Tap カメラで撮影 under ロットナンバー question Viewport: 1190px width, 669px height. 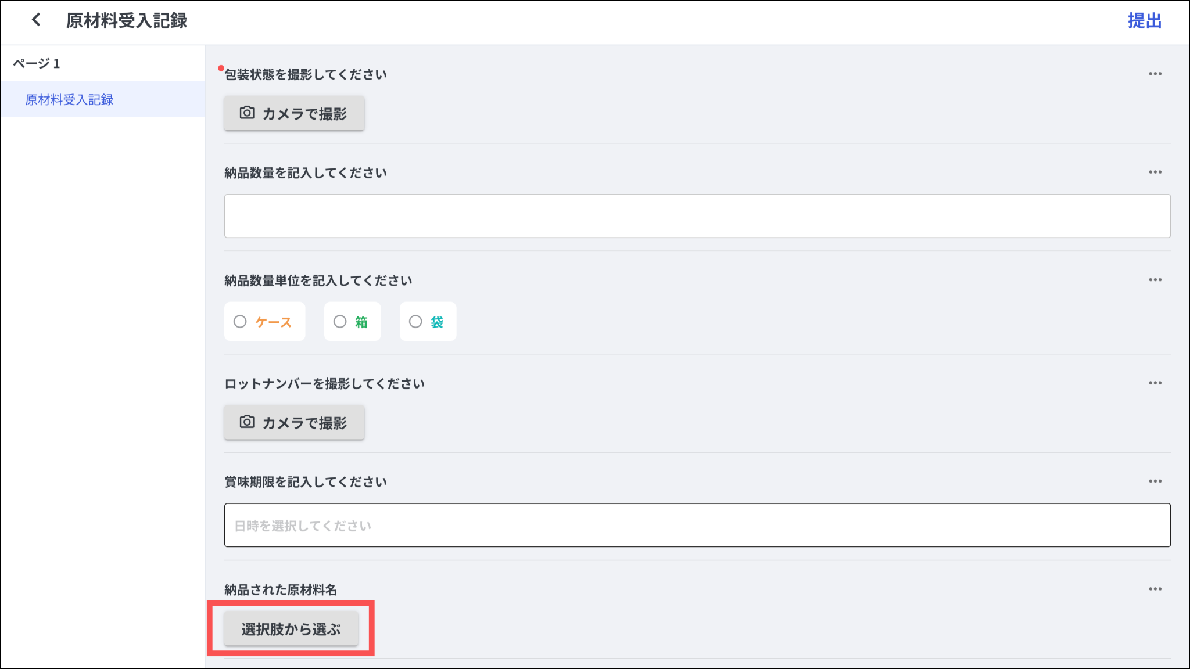click(x=294, y=422)
